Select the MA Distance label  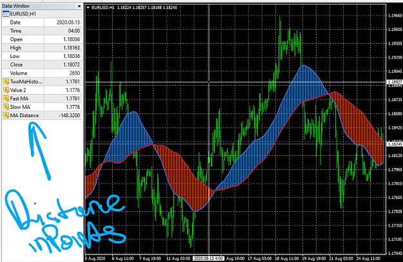tap(25, 115)
